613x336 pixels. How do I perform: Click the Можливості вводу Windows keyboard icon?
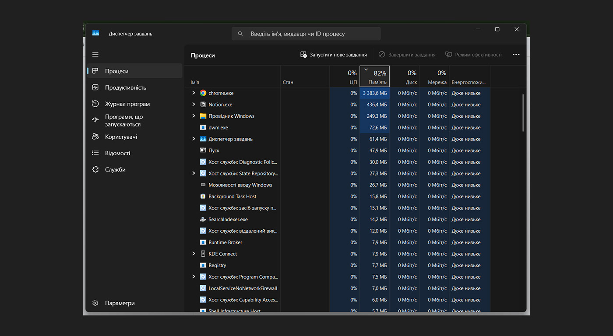point(203,185)
